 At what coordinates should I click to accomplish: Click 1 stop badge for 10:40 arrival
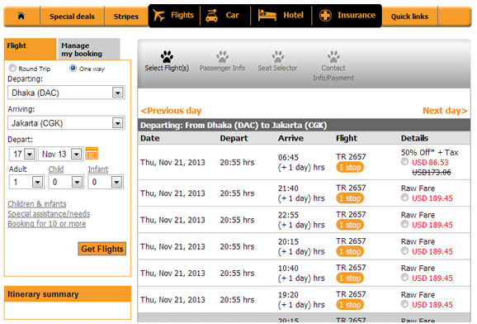click(x=350, y=279)
